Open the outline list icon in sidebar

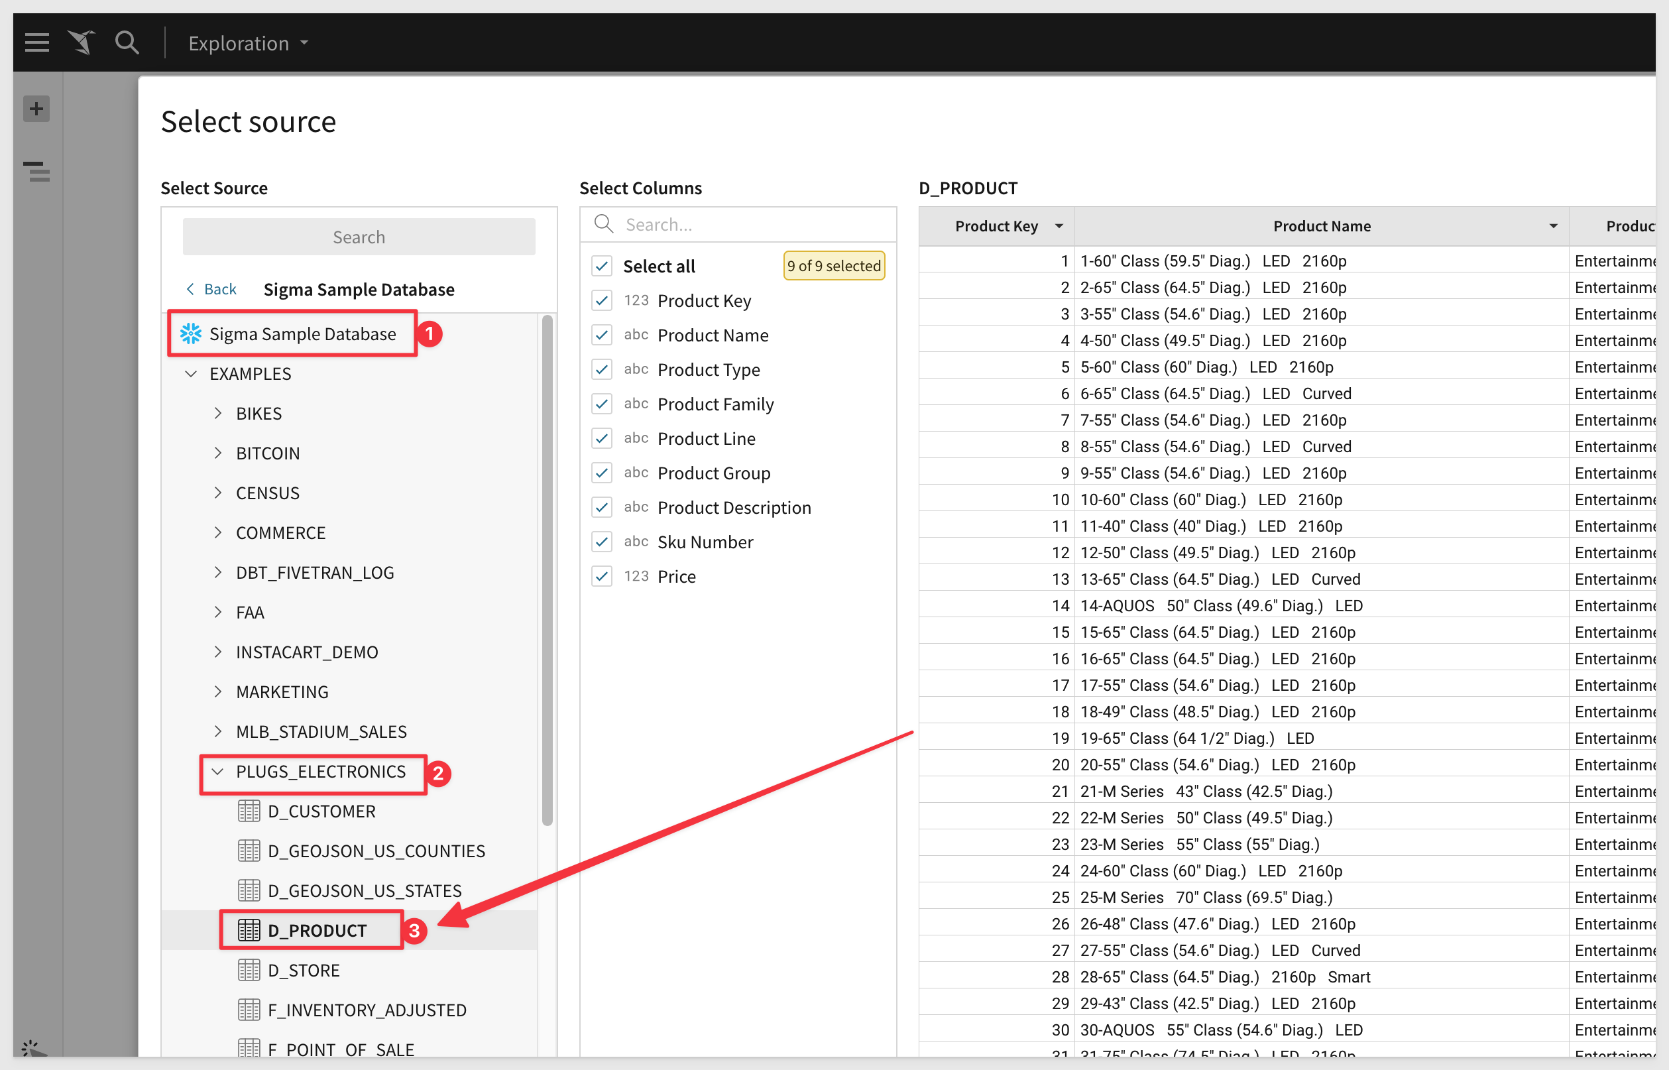point(37,171)
